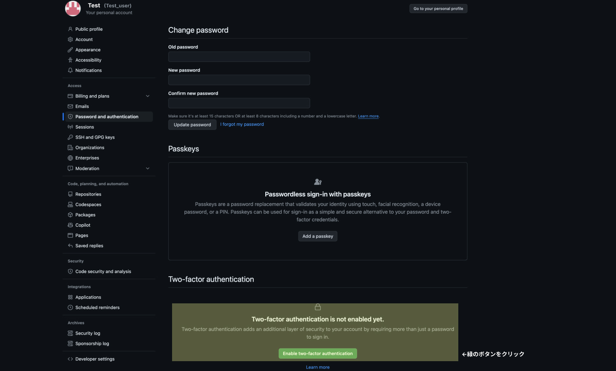The height and width of the screenshot is (371, 616).
Task: Enable two-factor authentication
Action: (x=317, y=353)
